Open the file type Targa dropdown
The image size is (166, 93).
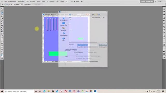tap(87, 47)
